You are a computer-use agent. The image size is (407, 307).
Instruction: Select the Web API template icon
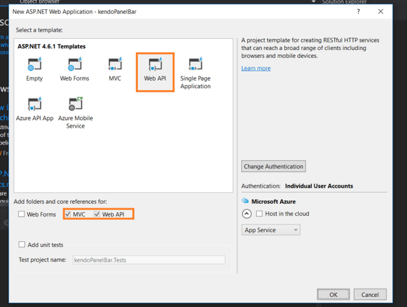155,64
